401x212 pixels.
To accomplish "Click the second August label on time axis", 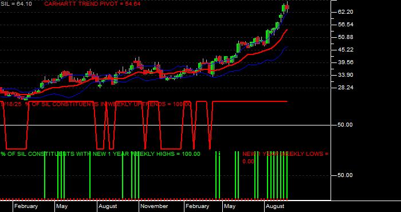I will point(275,206).
